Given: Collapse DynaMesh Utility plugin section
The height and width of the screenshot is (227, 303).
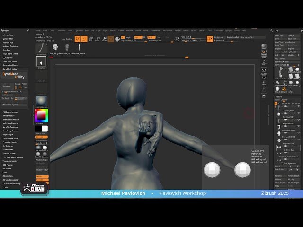Looking at the screenshot, I should [9, 69].
